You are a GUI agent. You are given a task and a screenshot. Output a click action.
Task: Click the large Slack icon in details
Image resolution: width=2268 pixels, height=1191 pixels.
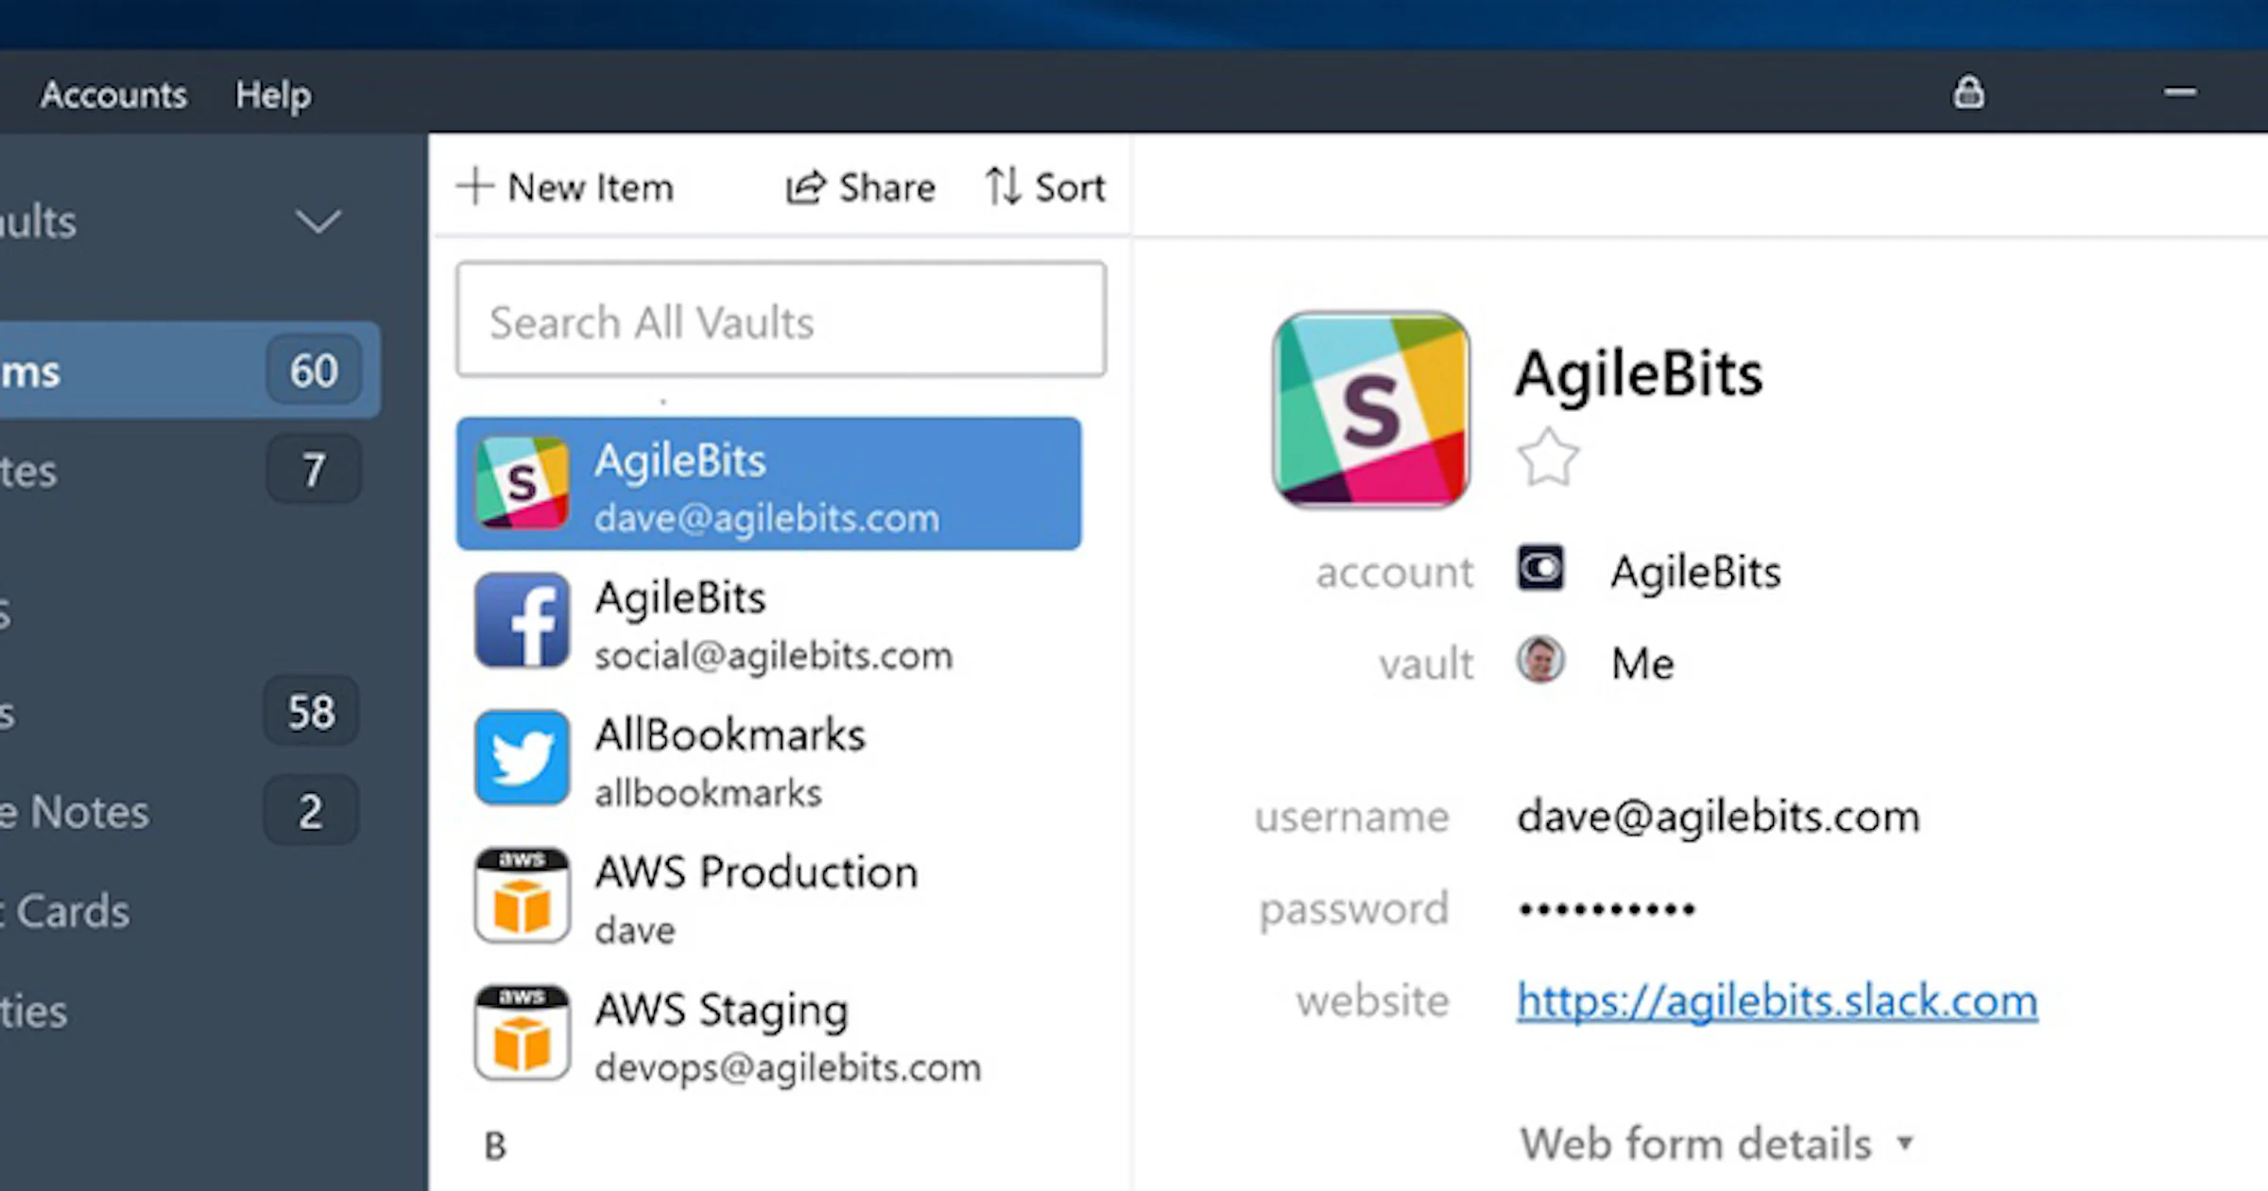[1371, 410]
